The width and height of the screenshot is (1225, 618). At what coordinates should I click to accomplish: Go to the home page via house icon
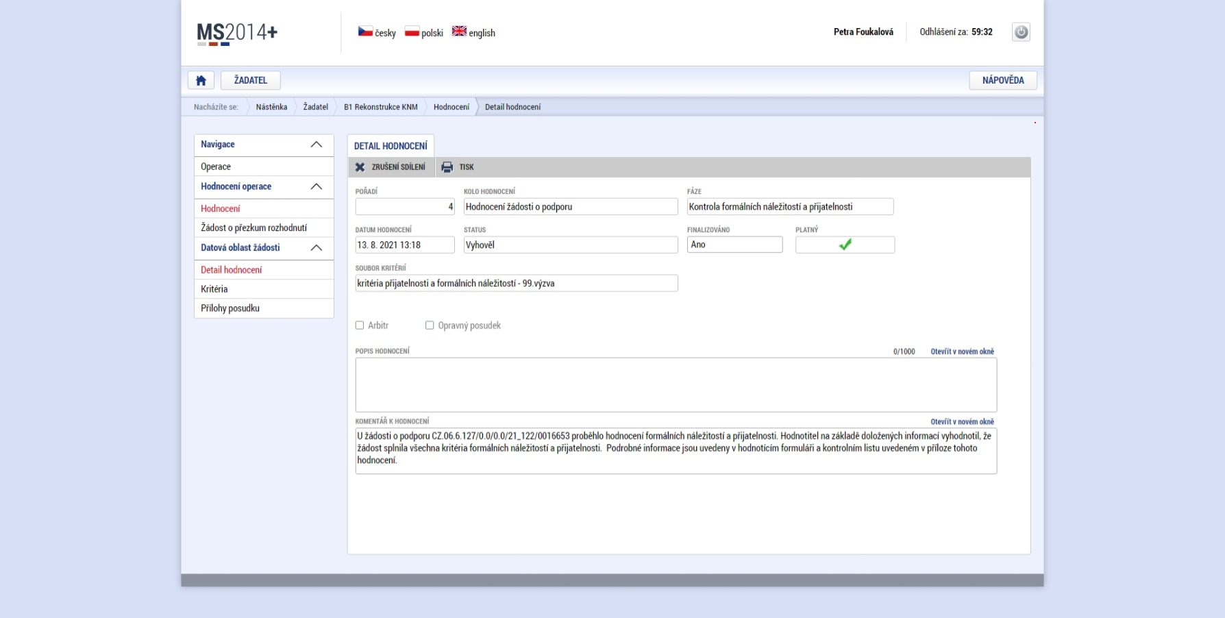[201, 80]
